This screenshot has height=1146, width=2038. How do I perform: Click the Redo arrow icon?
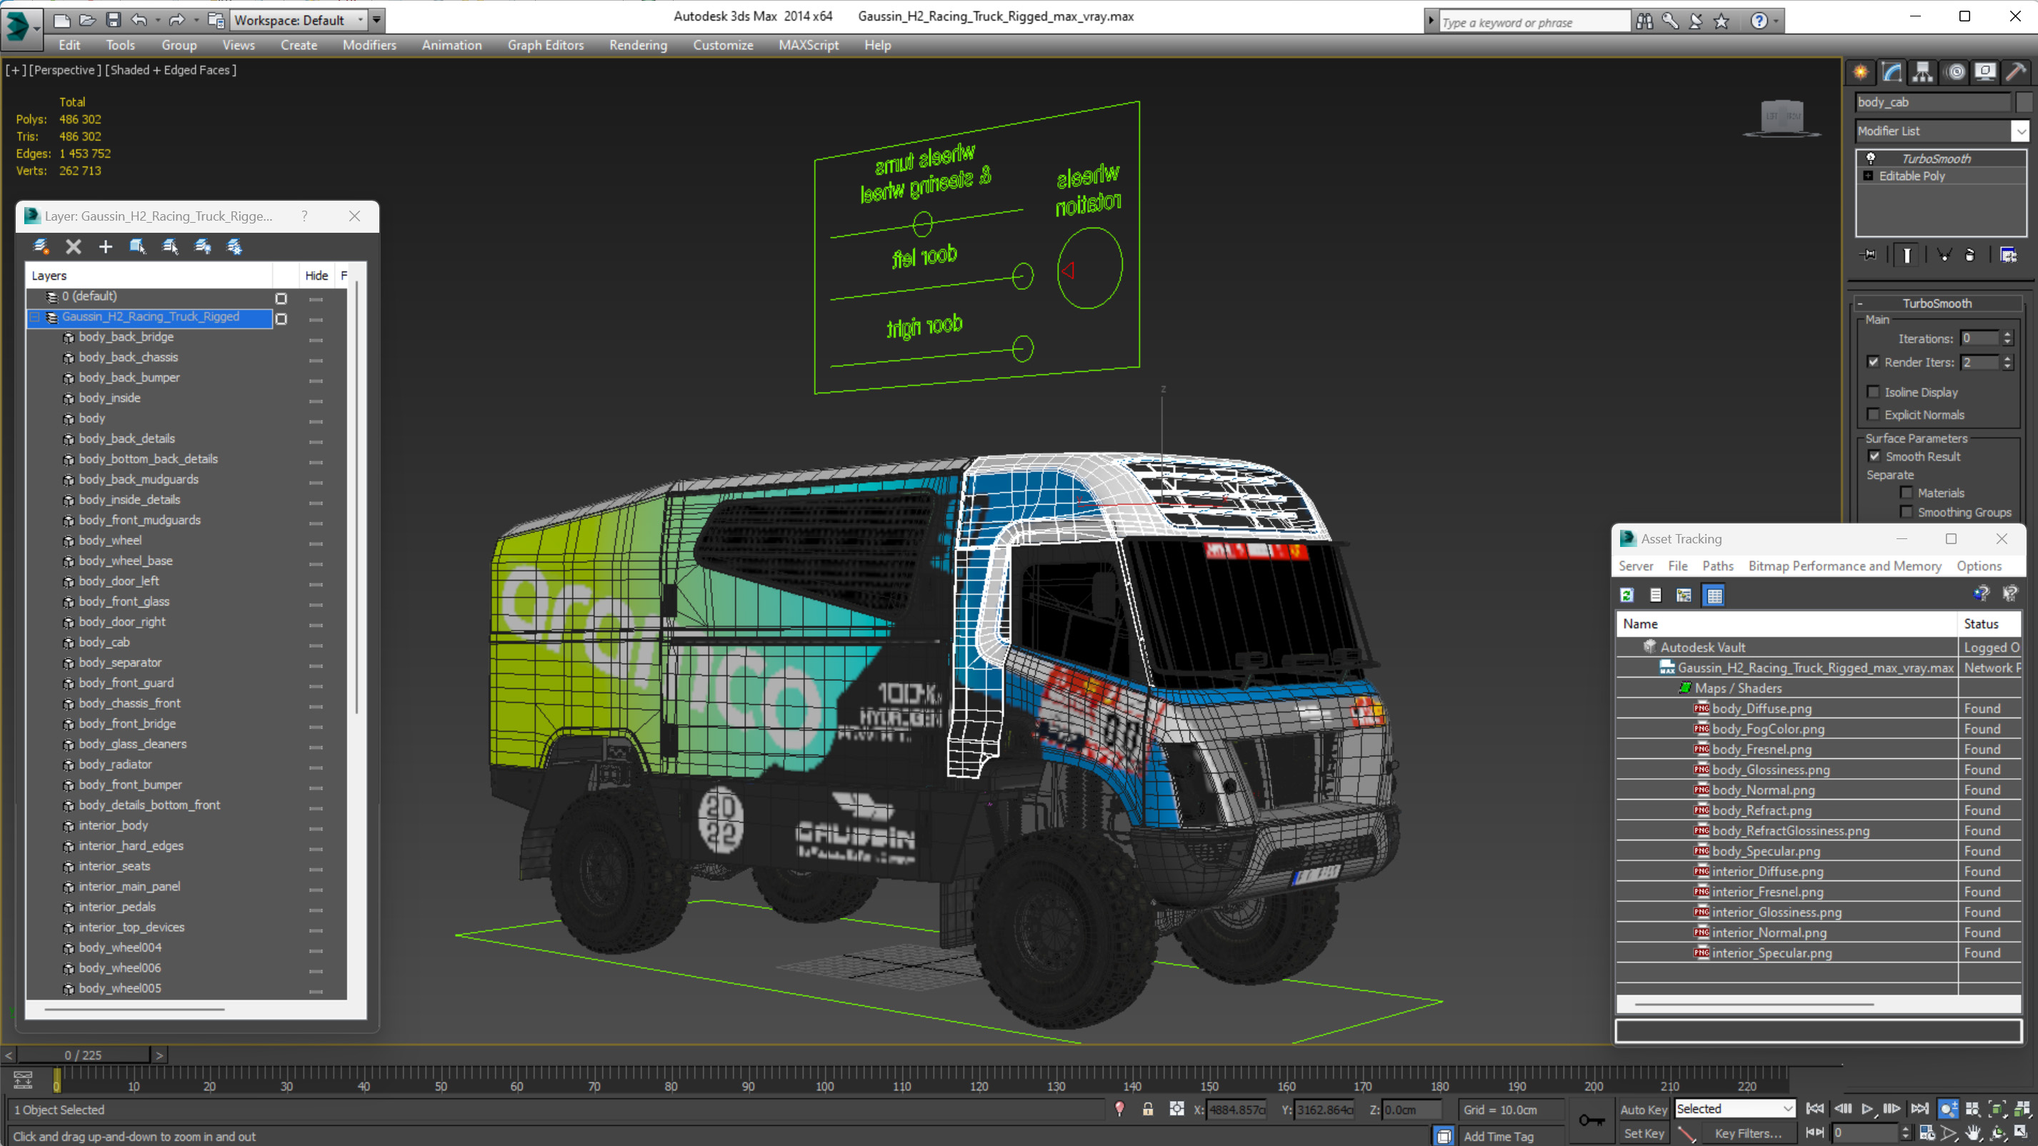[x=176, y=20]
